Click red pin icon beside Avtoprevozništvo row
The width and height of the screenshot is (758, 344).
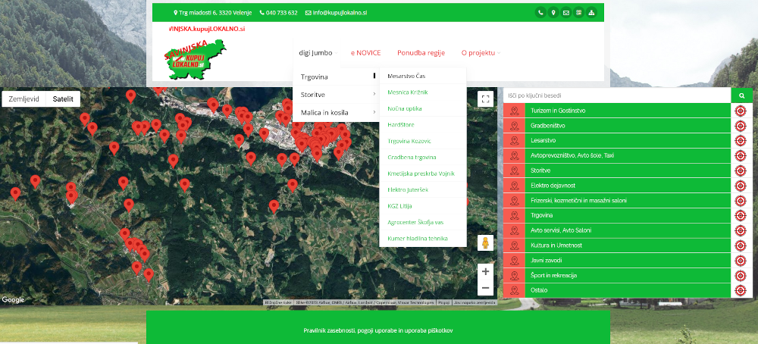(515, 155)
